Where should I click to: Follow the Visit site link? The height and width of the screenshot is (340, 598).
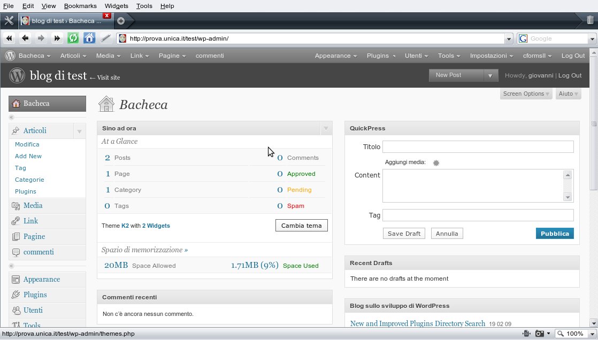pyautogui.click(x=105, y=78)
